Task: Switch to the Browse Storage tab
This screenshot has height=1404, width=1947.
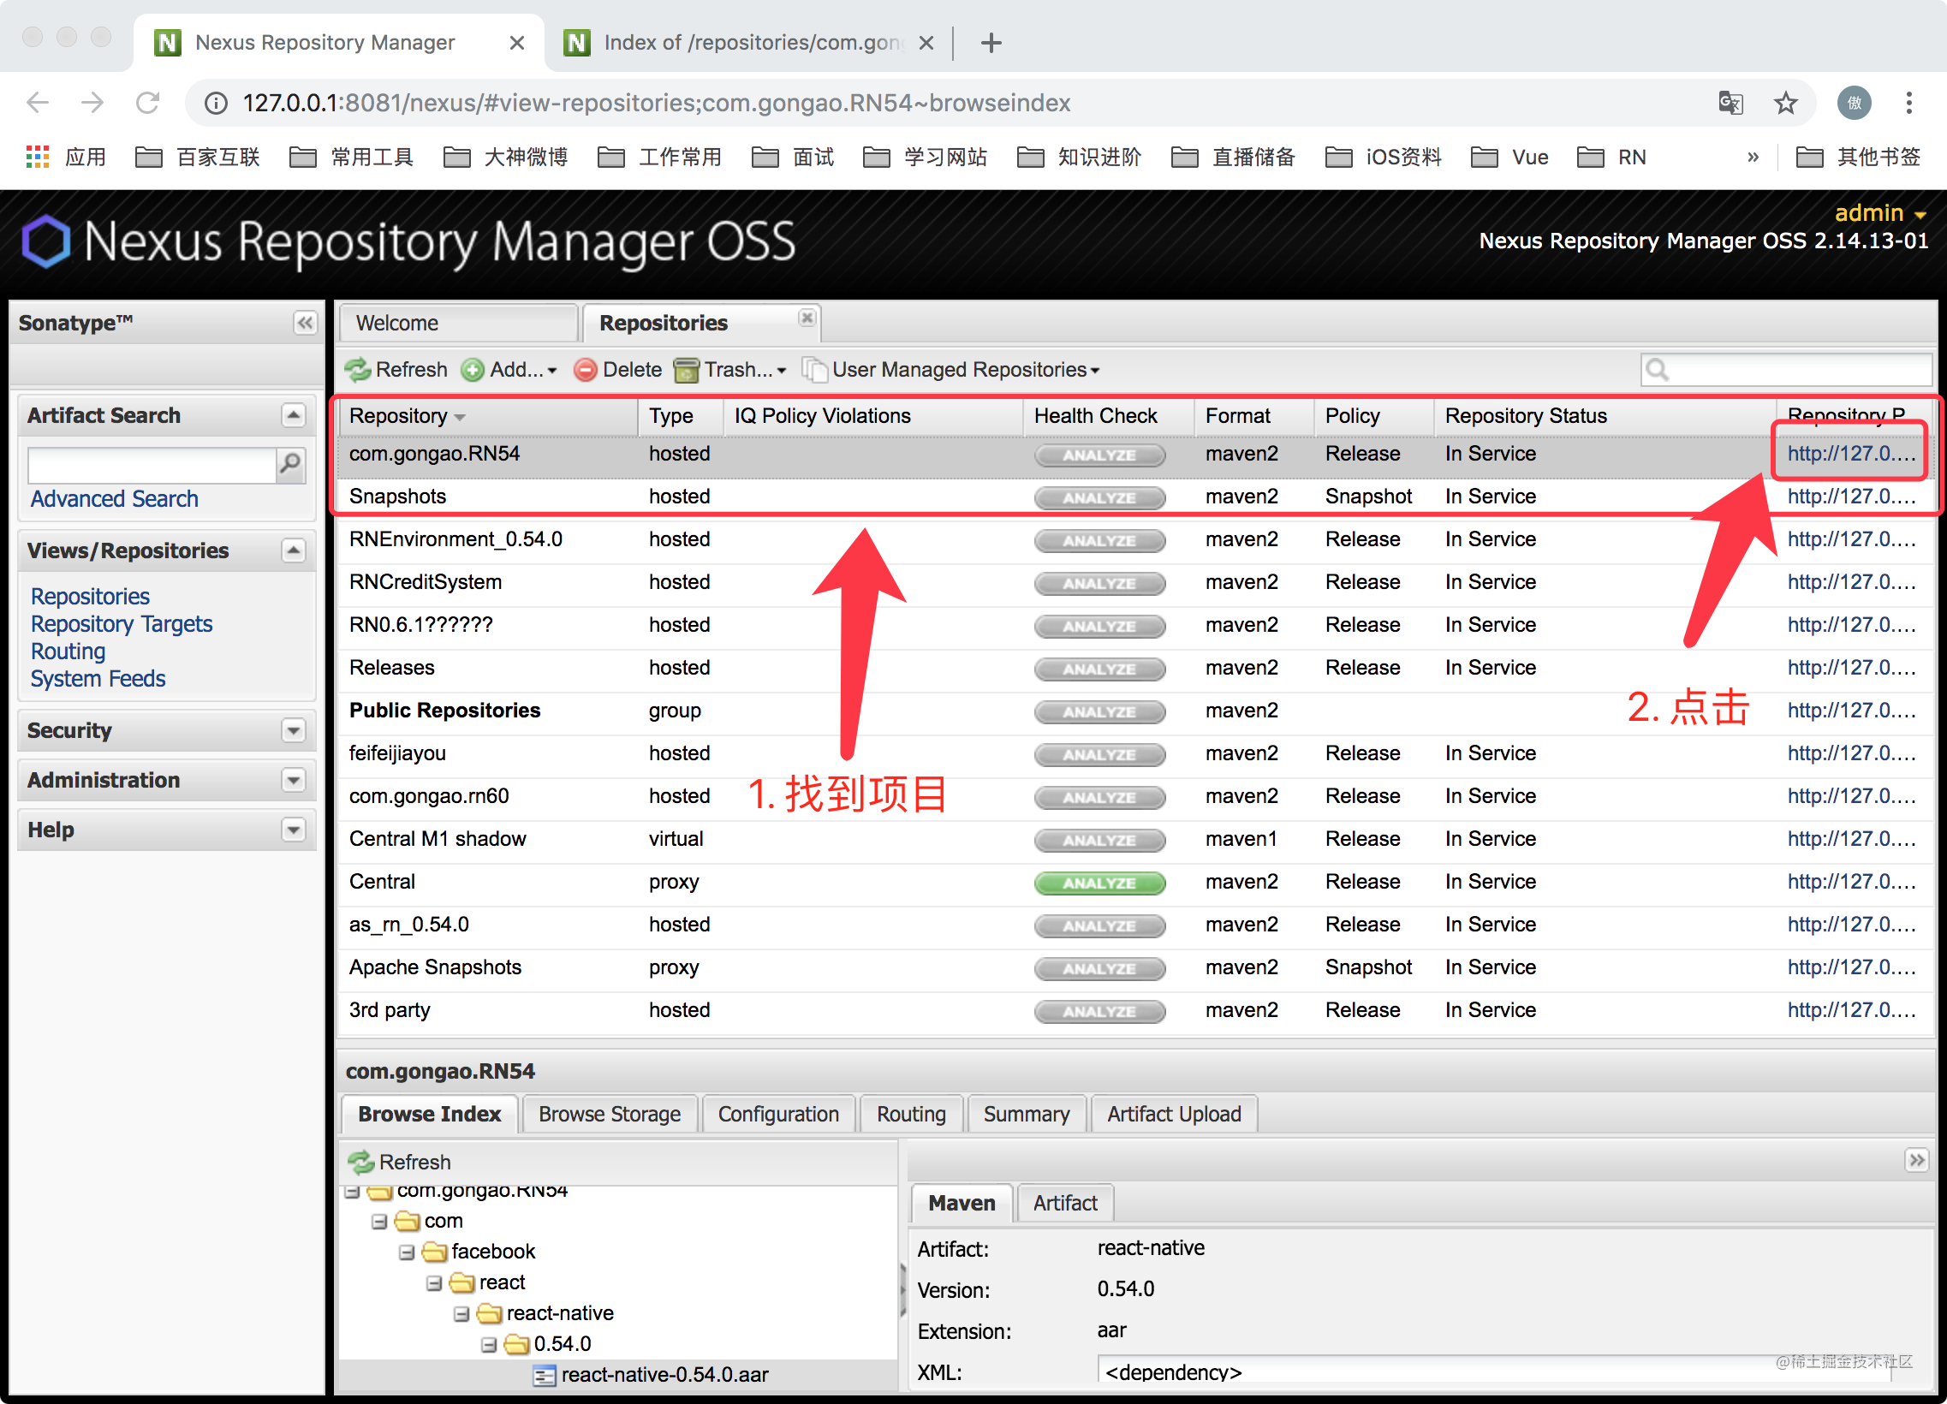Action: [x=610, y=1114]
